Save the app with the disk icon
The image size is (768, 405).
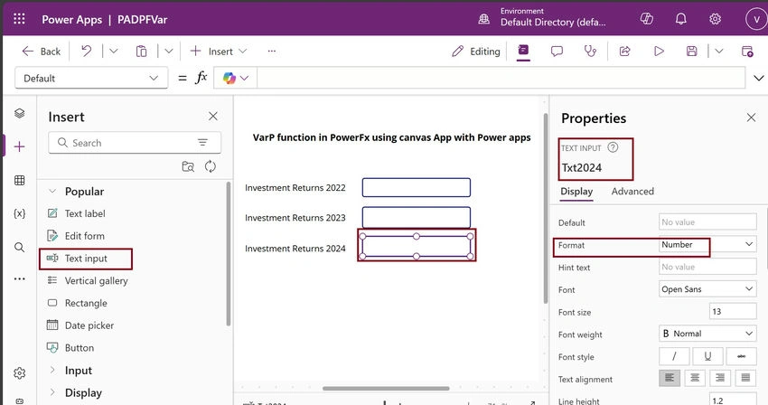[x=691, y=51]
